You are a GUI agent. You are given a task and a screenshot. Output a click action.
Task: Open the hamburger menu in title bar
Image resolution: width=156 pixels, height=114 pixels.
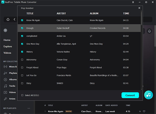pyautogui.click(x=133, y=2)
